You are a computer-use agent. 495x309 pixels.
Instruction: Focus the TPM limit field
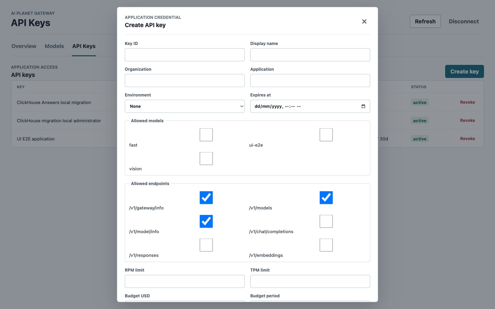pos(310,282)
